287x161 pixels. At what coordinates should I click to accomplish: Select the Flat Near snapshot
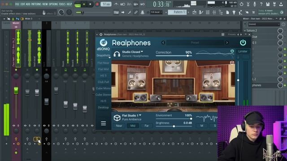[x=103, y=63]
